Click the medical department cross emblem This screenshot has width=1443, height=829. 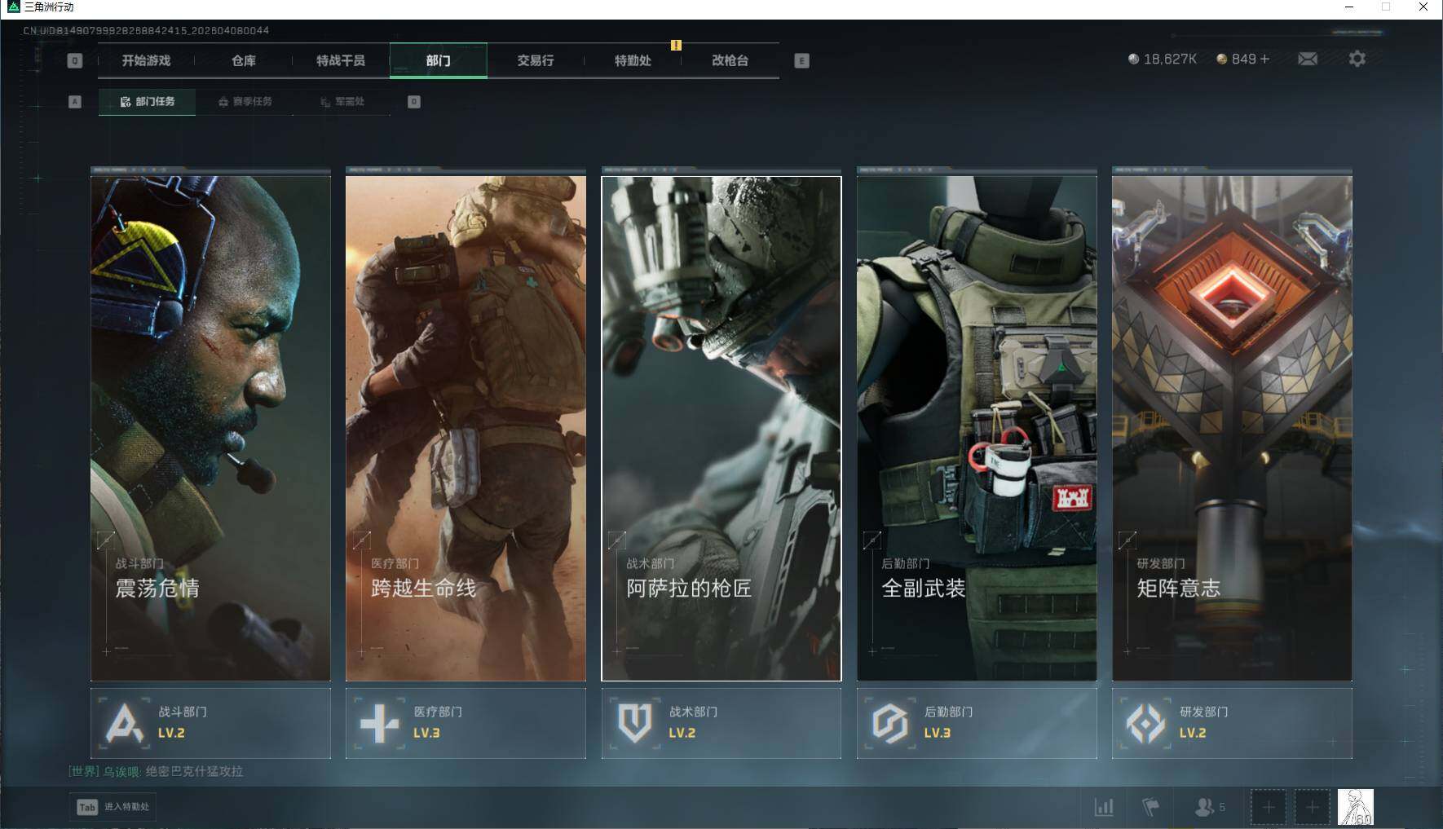coord(380,723)
